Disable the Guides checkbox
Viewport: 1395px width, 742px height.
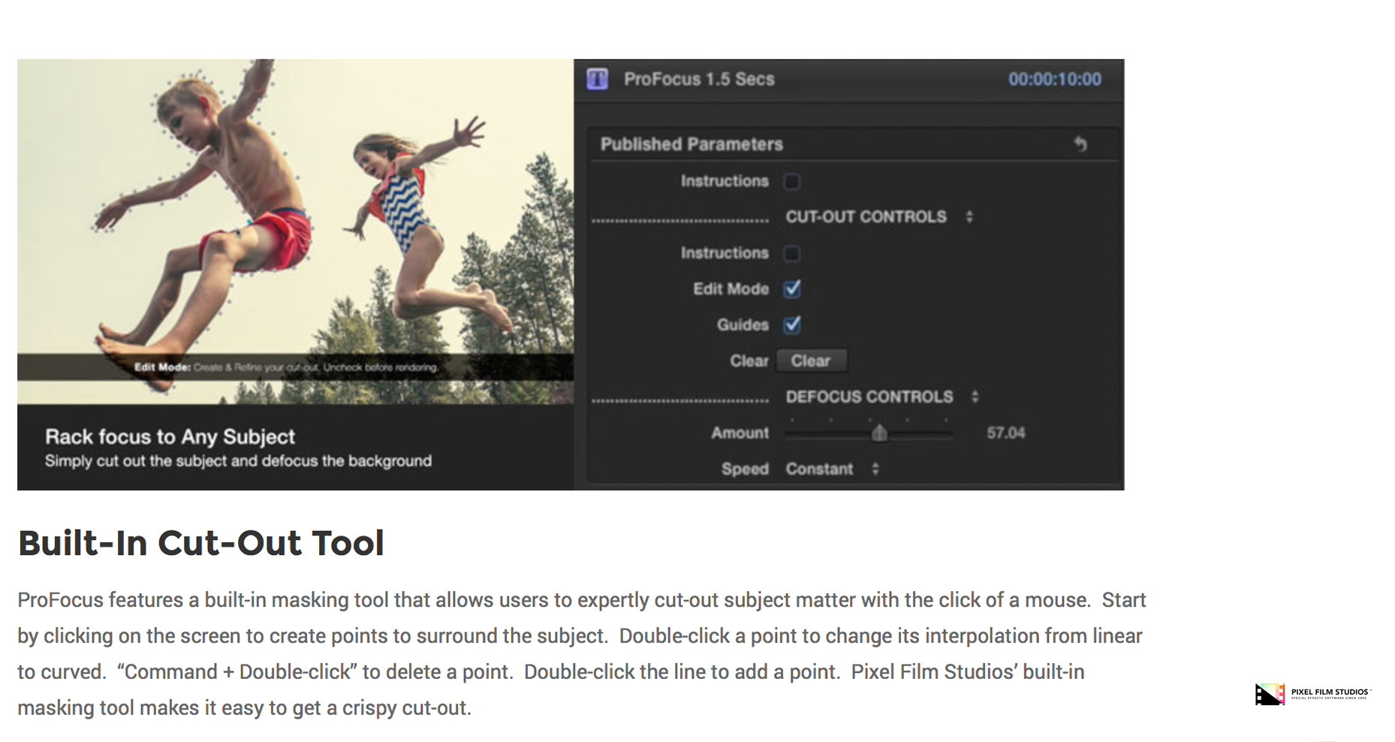792,325
